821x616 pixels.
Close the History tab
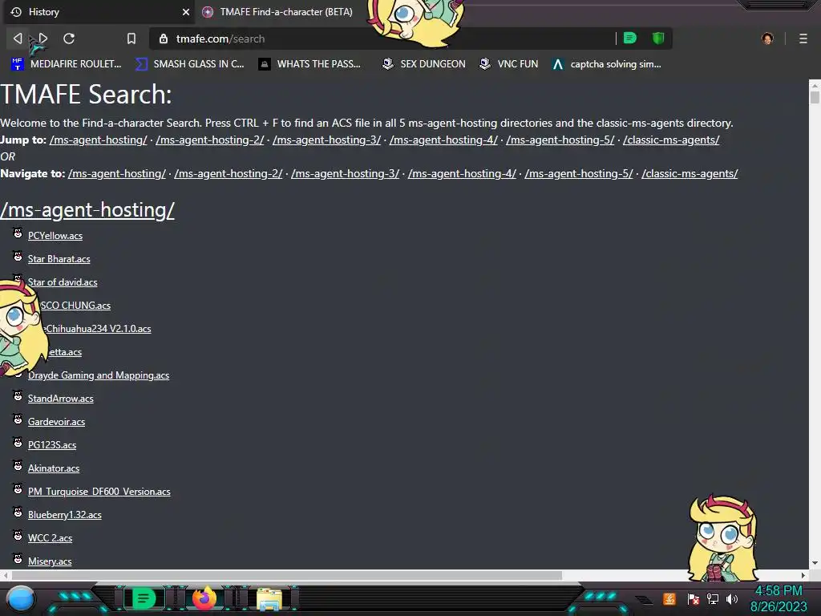tap(186, 11)
